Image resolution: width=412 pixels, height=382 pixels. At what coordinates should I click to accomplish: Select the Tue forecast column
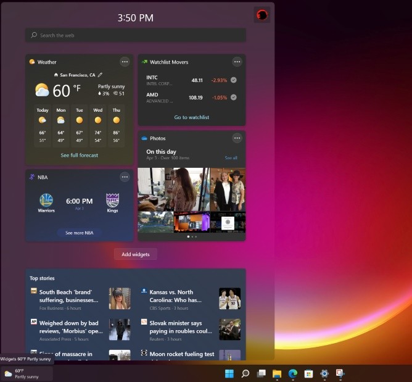pos(80,125)
